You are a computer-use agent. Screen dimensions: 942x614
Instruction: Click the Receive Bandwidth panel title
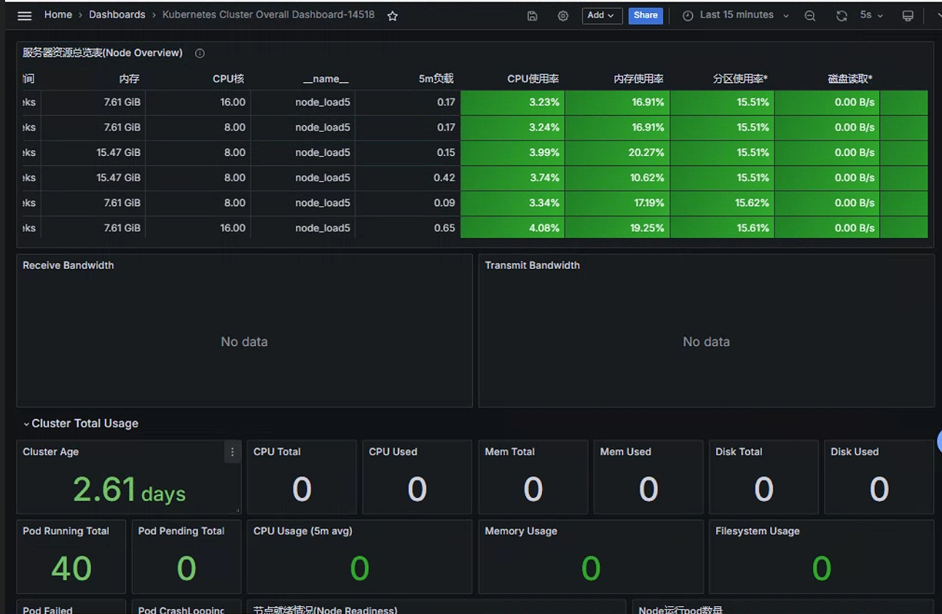[x=68, y=265]
